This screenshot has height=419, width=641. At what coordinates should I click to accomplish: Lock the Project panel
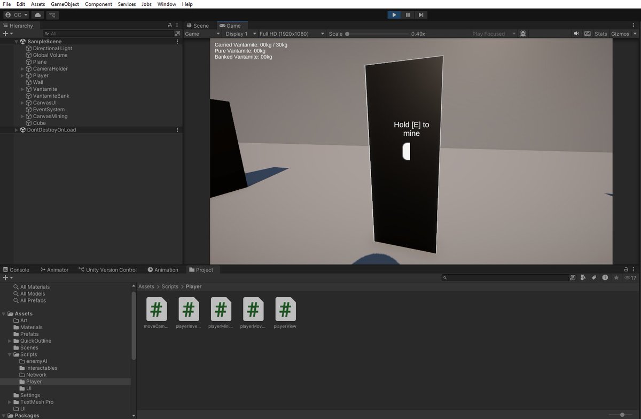626,270
